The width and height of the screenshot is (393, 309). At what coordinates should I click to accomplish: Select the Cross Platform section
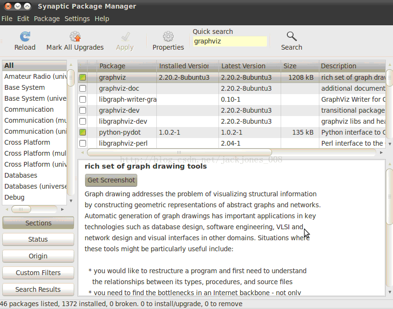coord(34,142)
